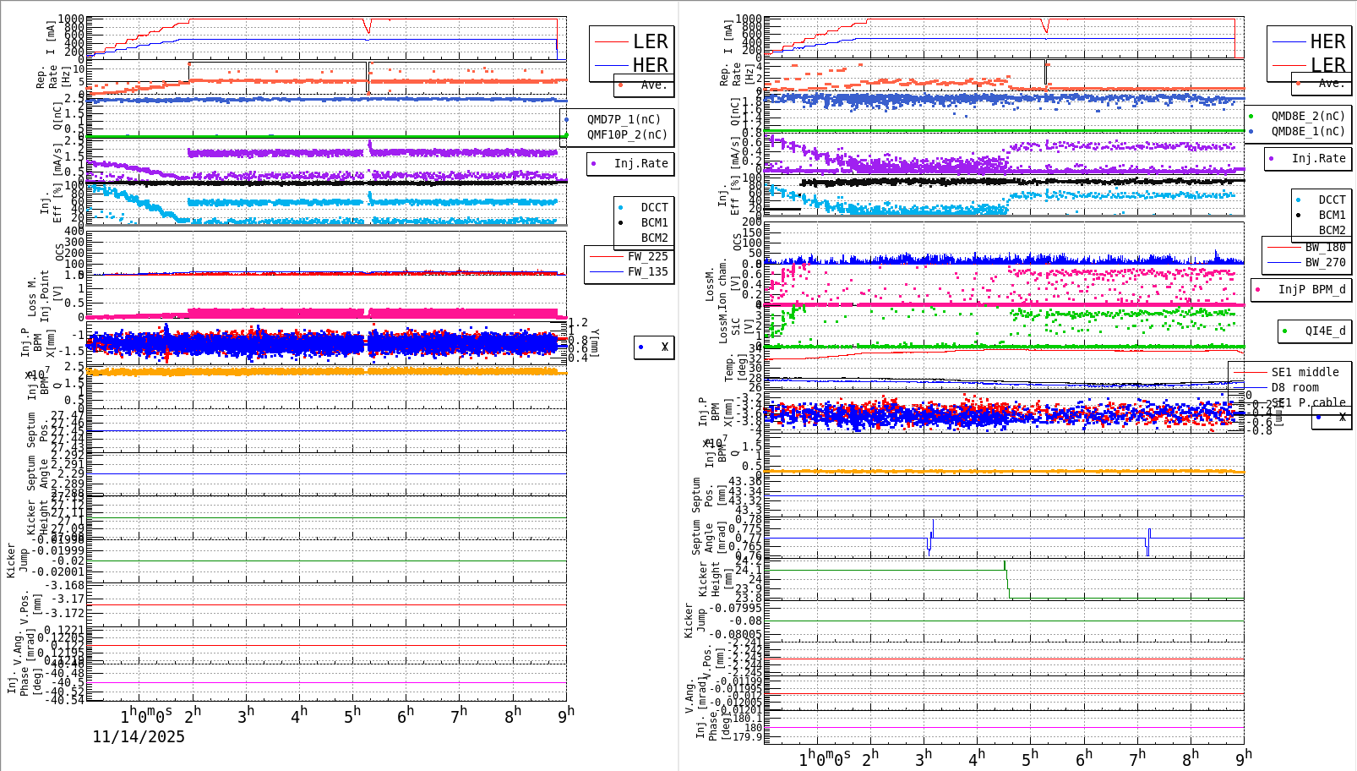1357x771 pixels.
Task: Click the 7h time tick in the left plot
Action: pos(459,715)
